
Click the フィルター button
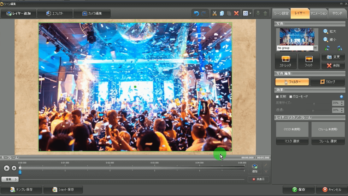(x=292, y=82)
